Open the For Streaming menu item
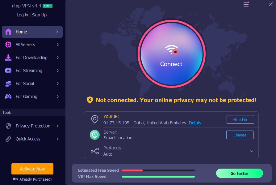 (32, 71)
